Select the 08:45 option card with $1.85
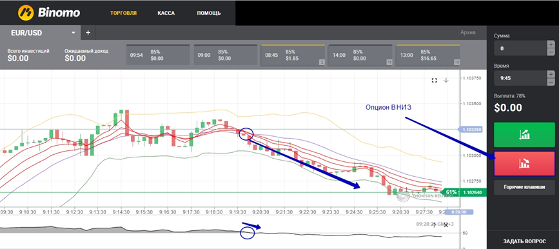Viewport: 559px width, 249px height. coord(293,55)
